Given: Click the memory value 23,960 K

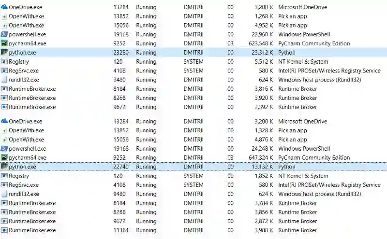Looking at the screenshot, I should coord(262,34).
